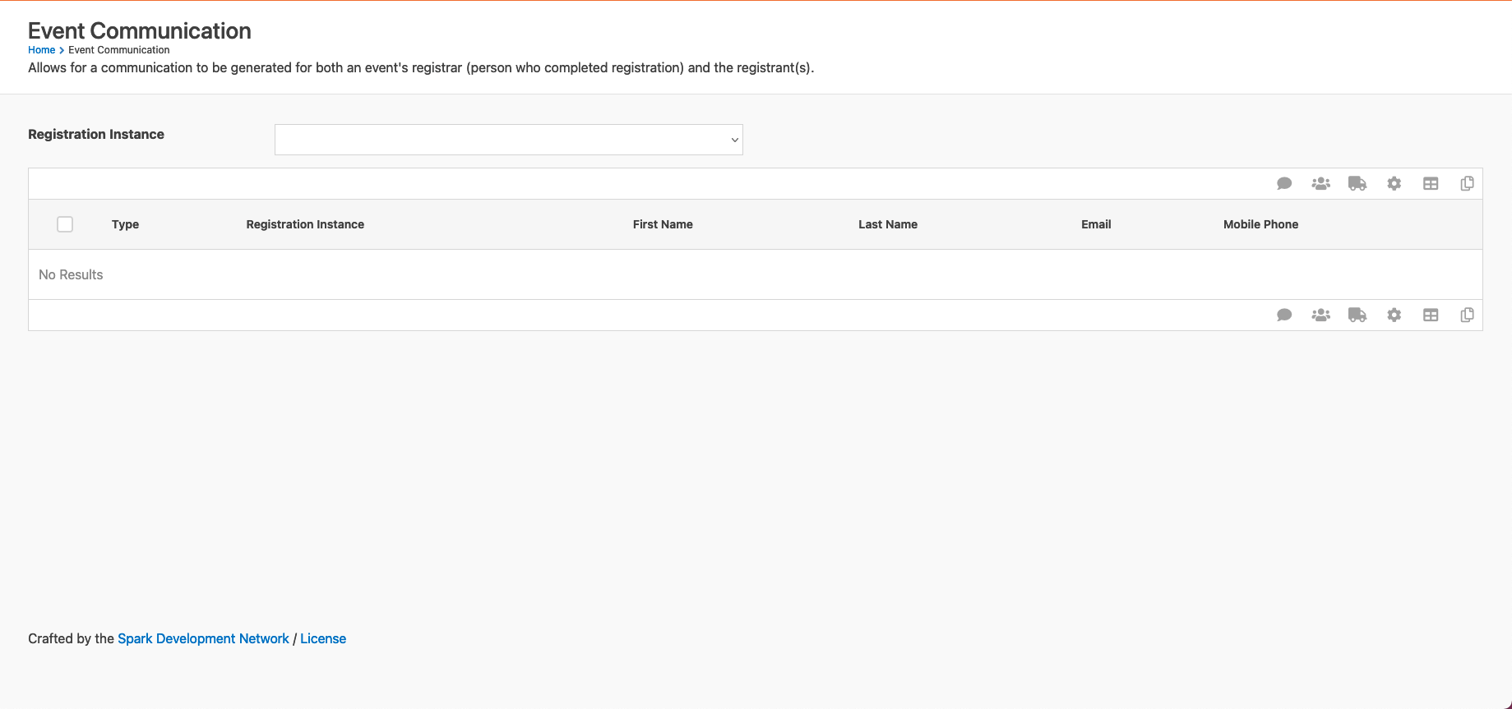Click the Communicate speech bubble icon in top grid toolbar
This screenshot has width=1512, height=709.
[x=1284, y=183]
